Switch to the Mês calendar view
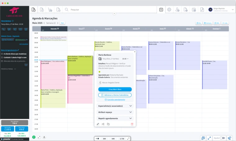236x141 pixels. [x=217, y=23]
